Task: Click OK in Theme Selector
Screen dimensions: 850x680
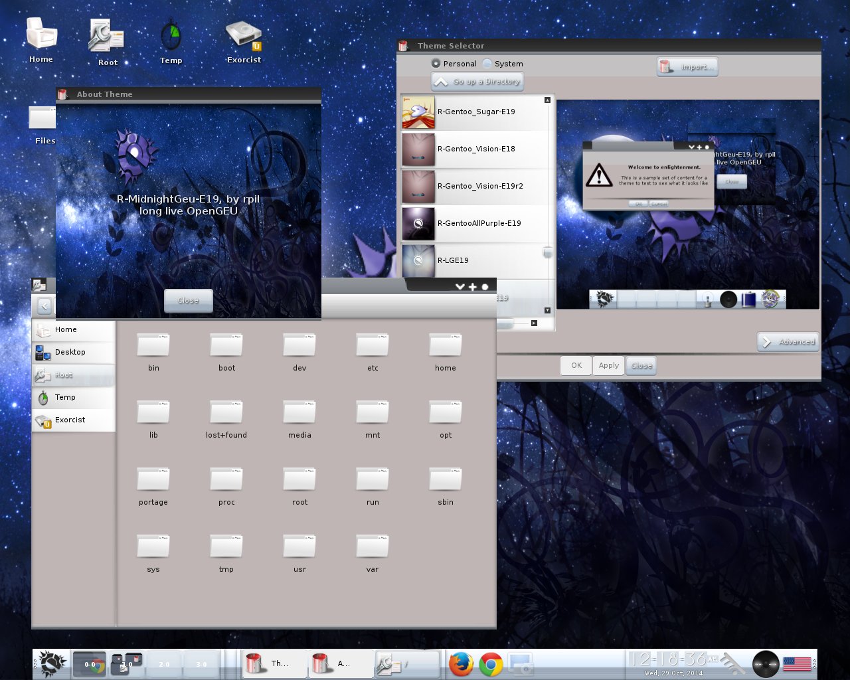Action: [576, 366]
